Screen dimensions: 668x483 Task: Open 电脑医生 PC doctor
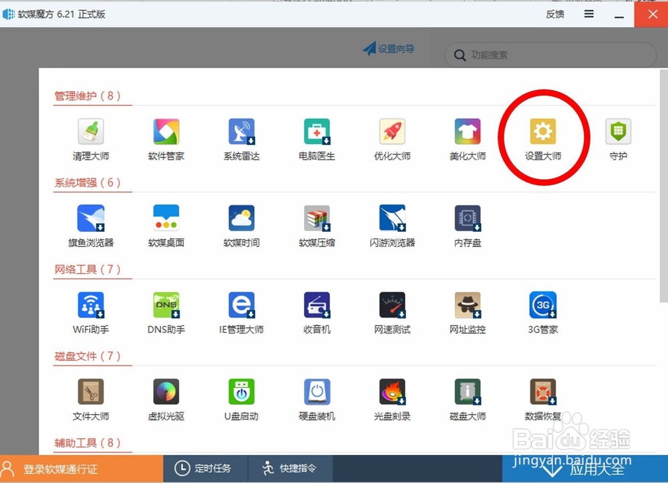(x=316, y=132)
